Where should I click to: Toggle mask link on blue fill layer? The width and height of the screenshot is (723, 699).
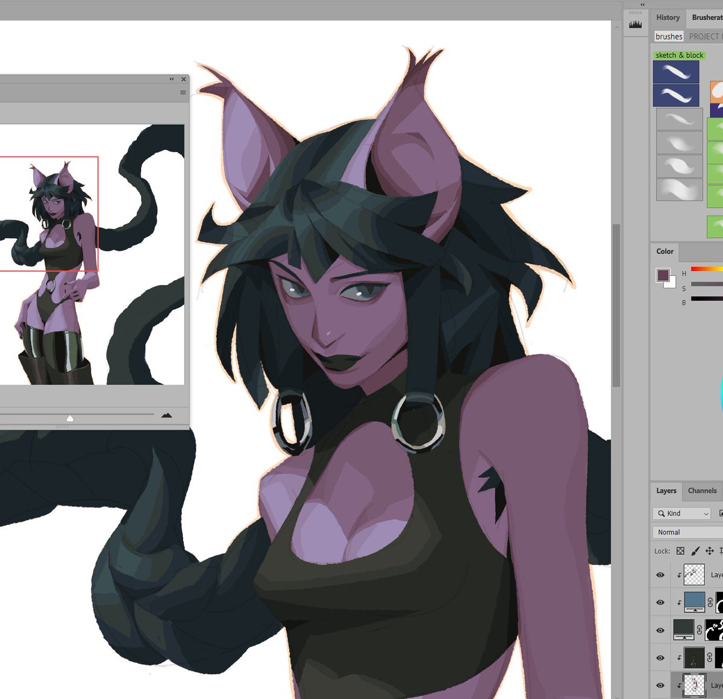710,603
